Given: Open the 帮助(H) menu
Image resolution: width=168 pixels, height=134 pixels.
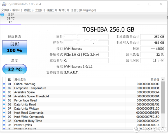Looking at the screenshot, I should 64,10.
